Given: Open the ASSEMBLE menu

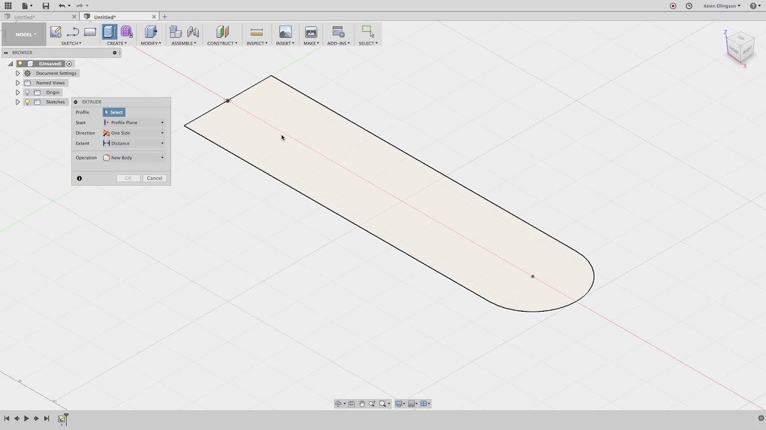Looking at the screenshot, I should pyautogui.click(x=184, y=44).
